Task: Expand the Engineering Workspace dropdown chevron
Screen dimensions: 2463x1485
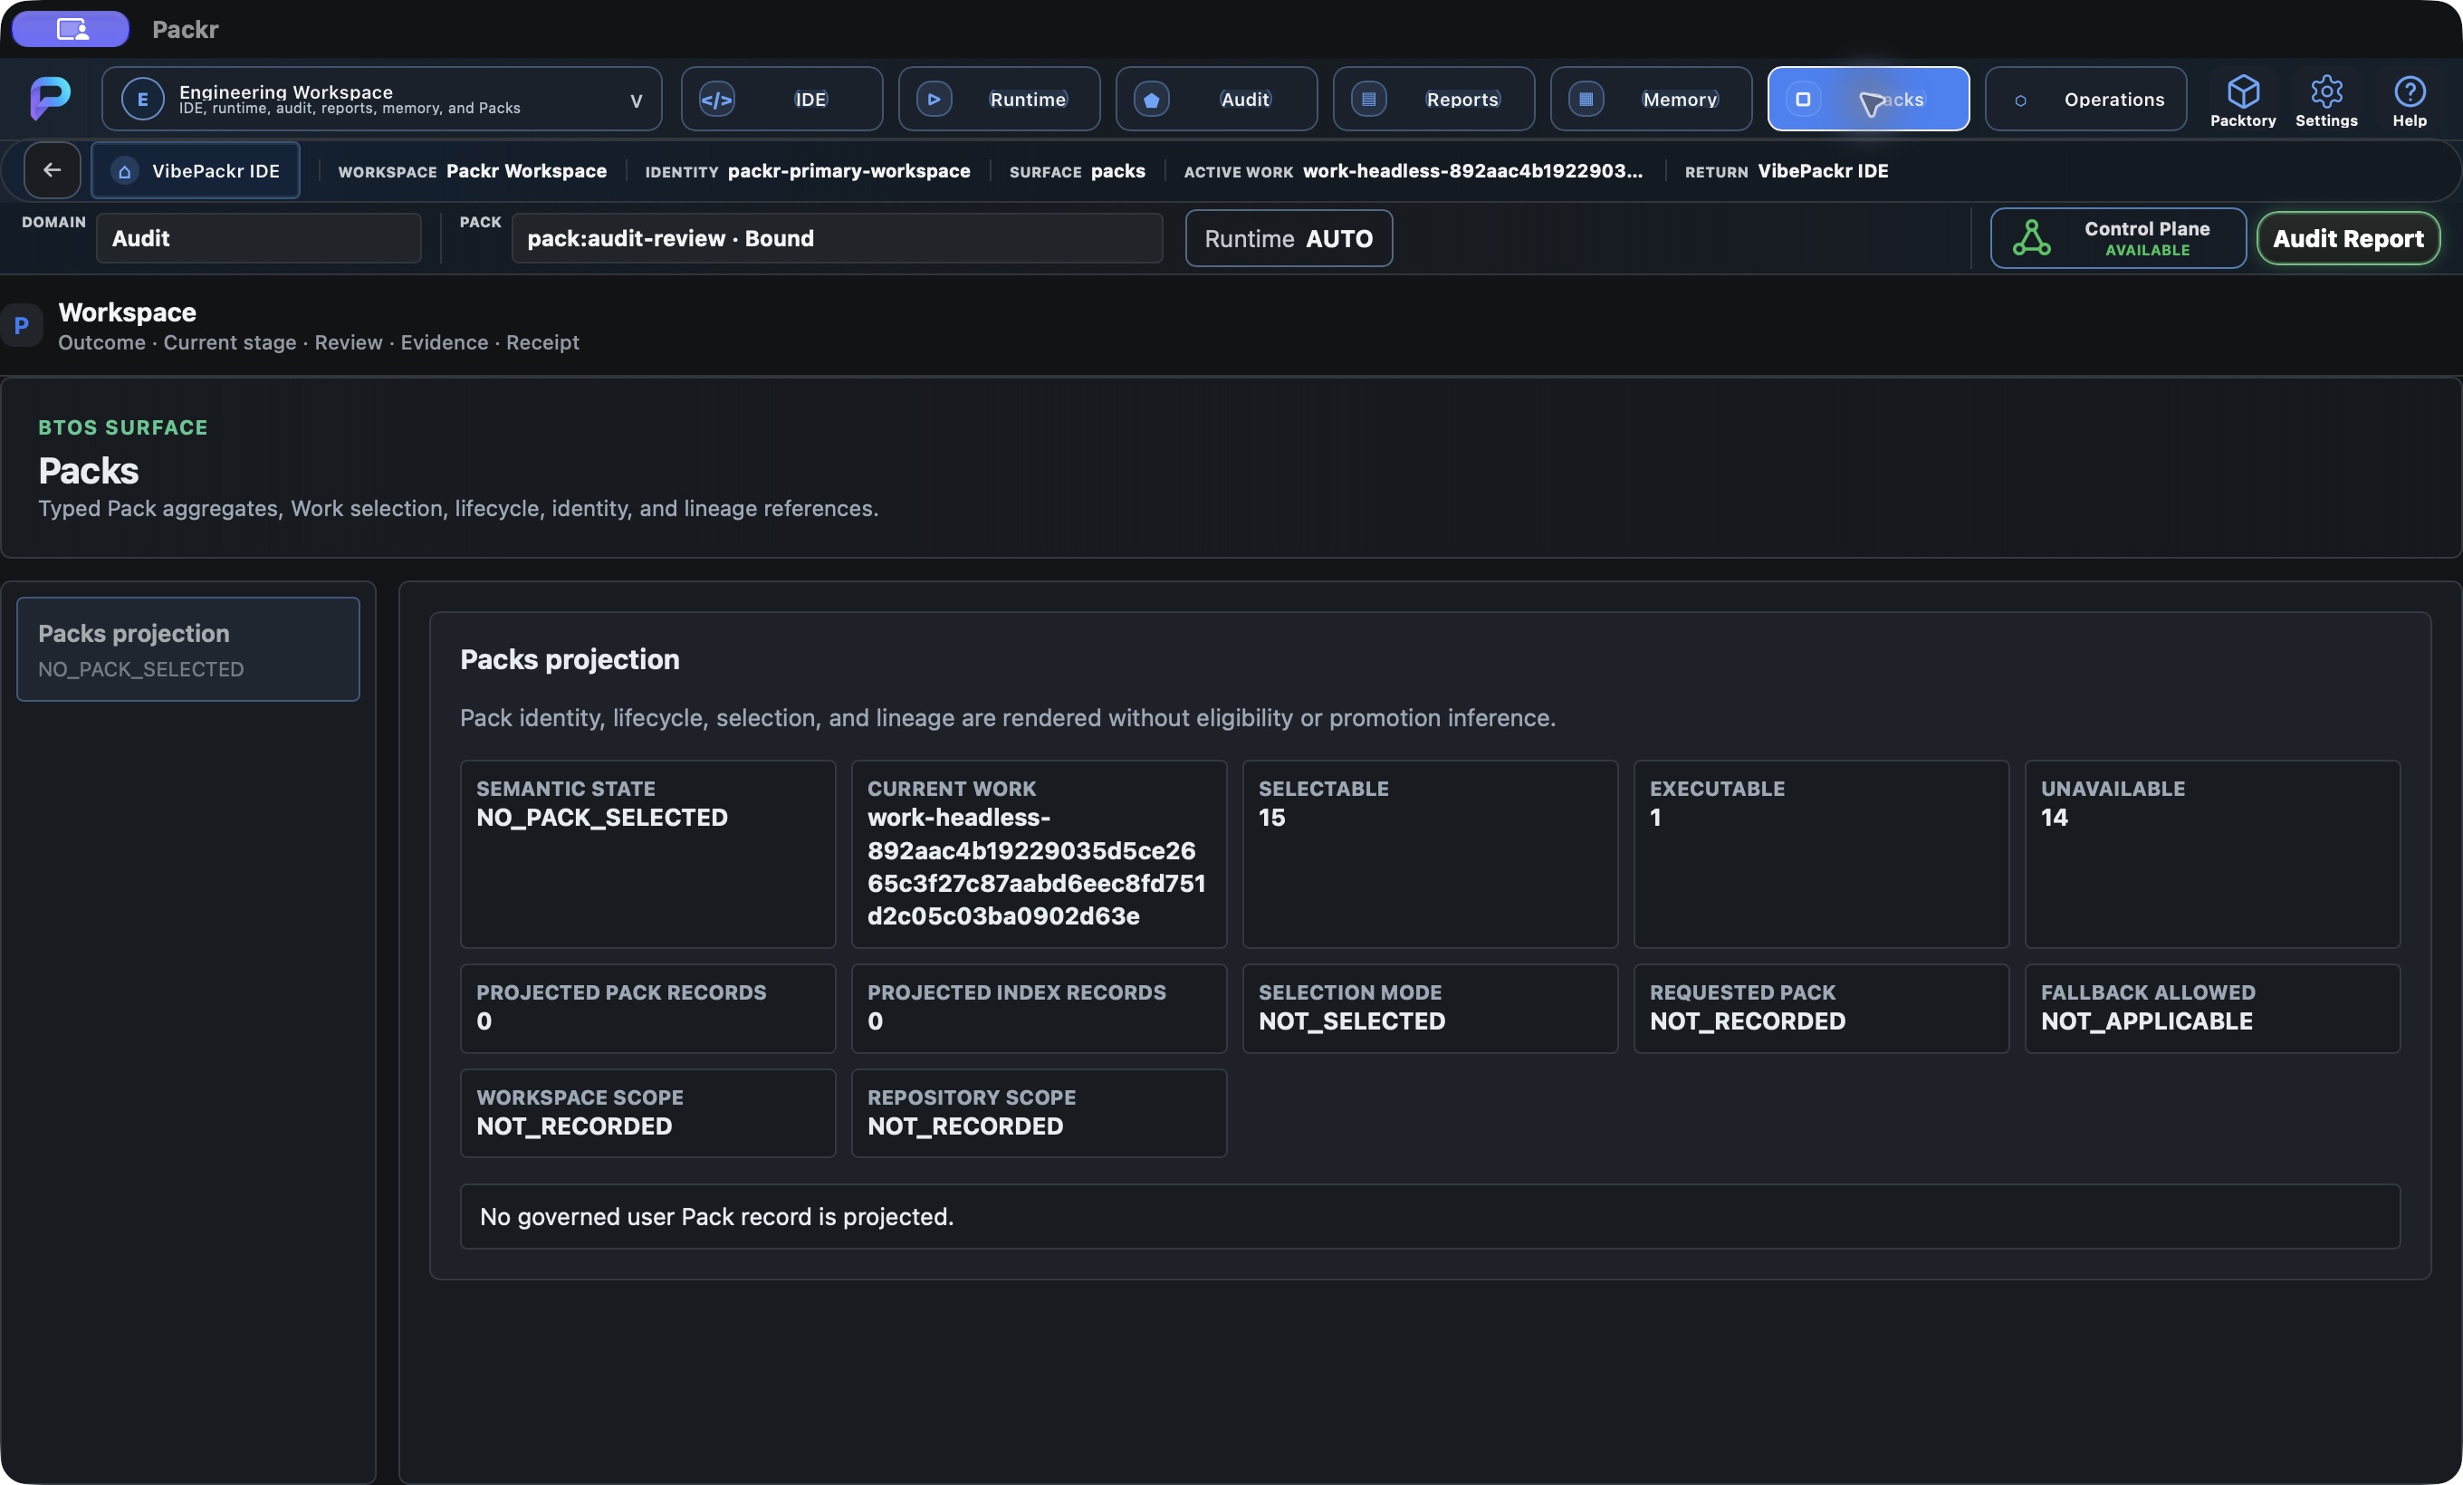Action: tap(636, 100)
